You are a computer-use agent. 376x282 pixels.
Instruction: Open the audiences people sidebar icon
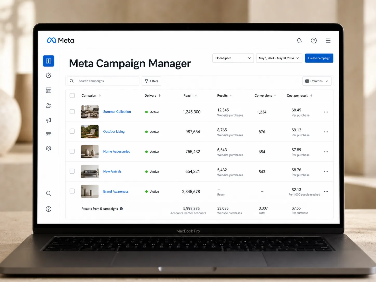49,105
